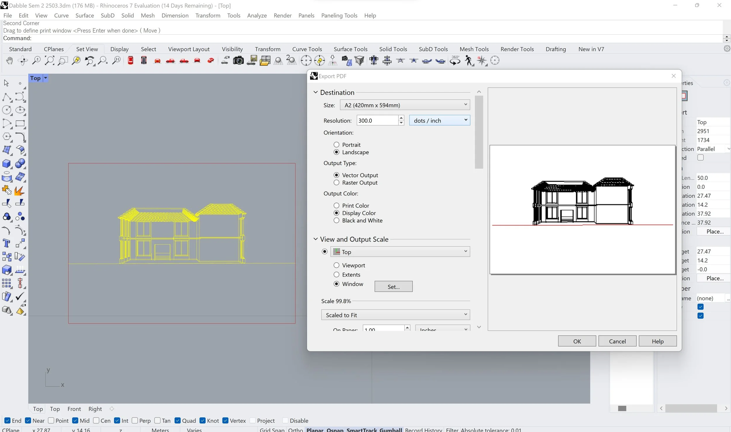Click the Set... window button
This screenshot has width=731, height=432.
pyautogui.click(x=393, y=287)
